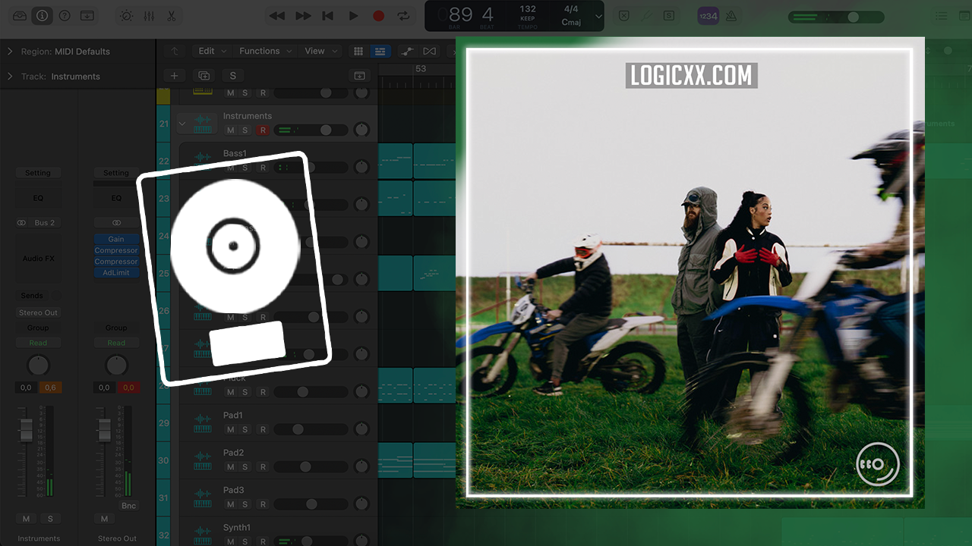Open the Library panel icon
The height and width of the screenshot is (546, 972).
click(x=20, y=15)
